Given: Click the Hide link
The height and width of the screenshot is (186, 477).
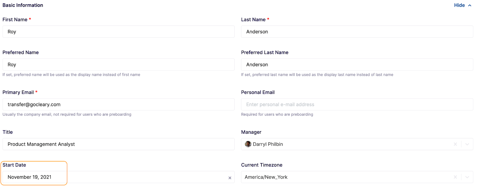Looking at the screenshot, I should click(459, 5).
